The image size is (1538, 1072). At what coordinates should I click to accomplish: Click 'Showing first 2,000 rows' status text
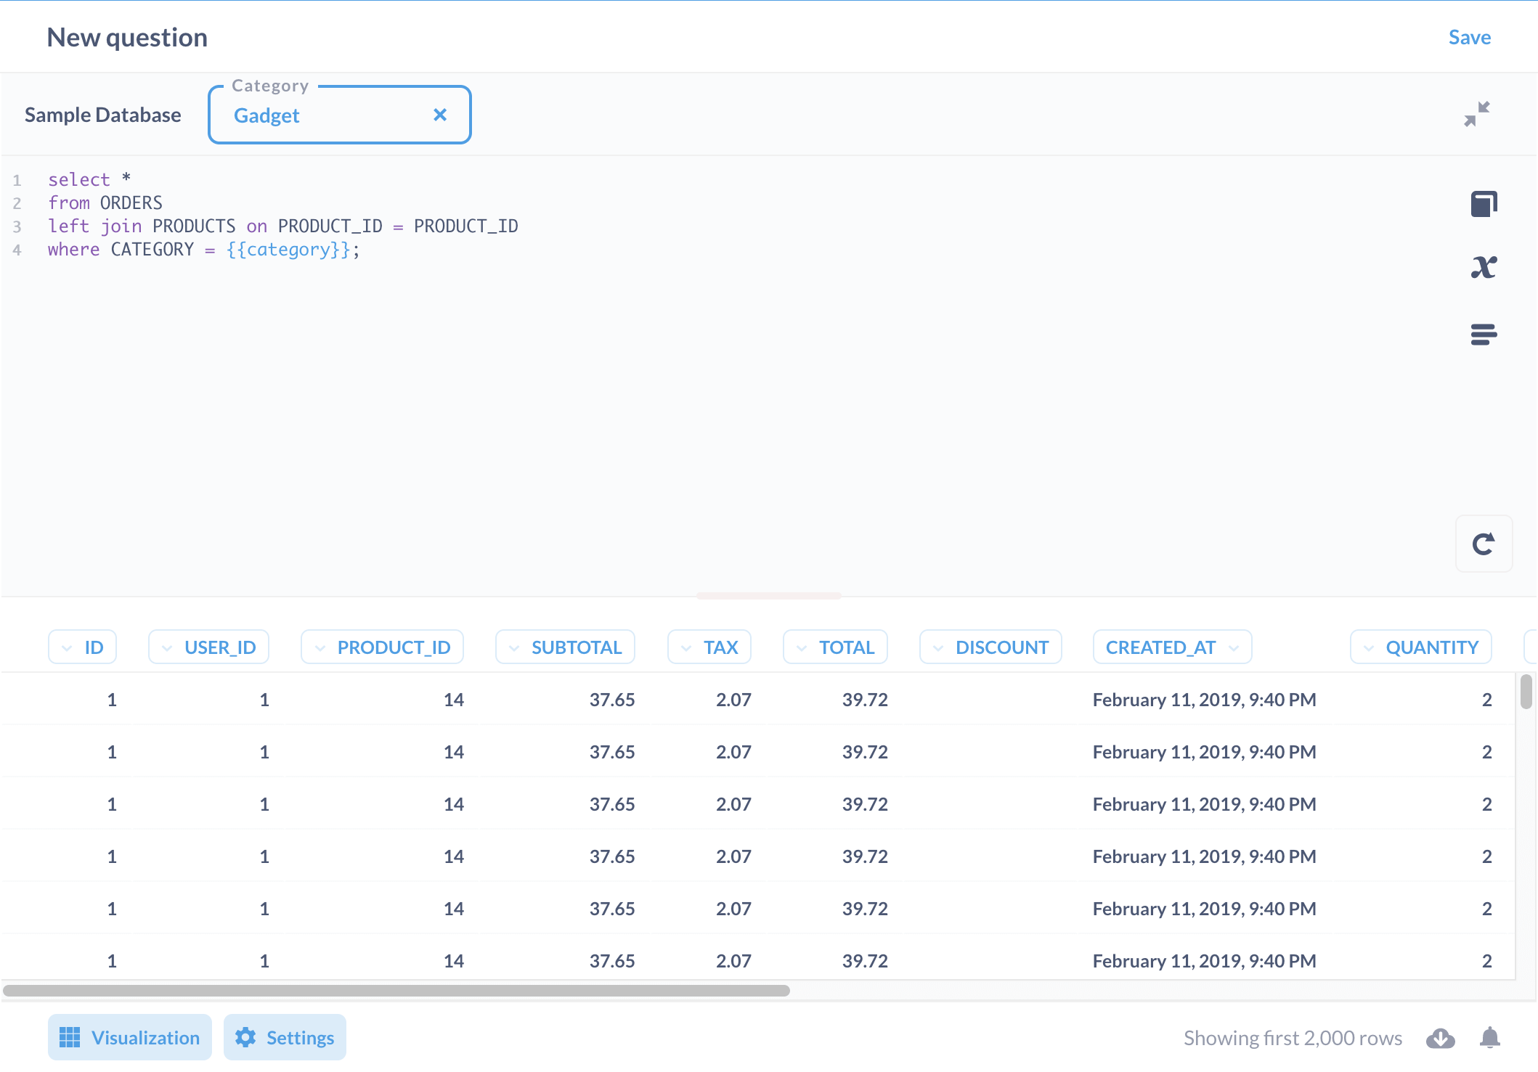tap(1293, 1038)
